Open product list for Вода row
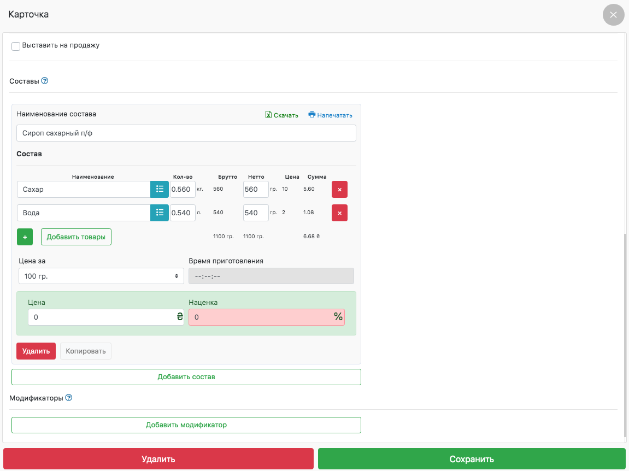The image size is (629, 471). [160, 213]
